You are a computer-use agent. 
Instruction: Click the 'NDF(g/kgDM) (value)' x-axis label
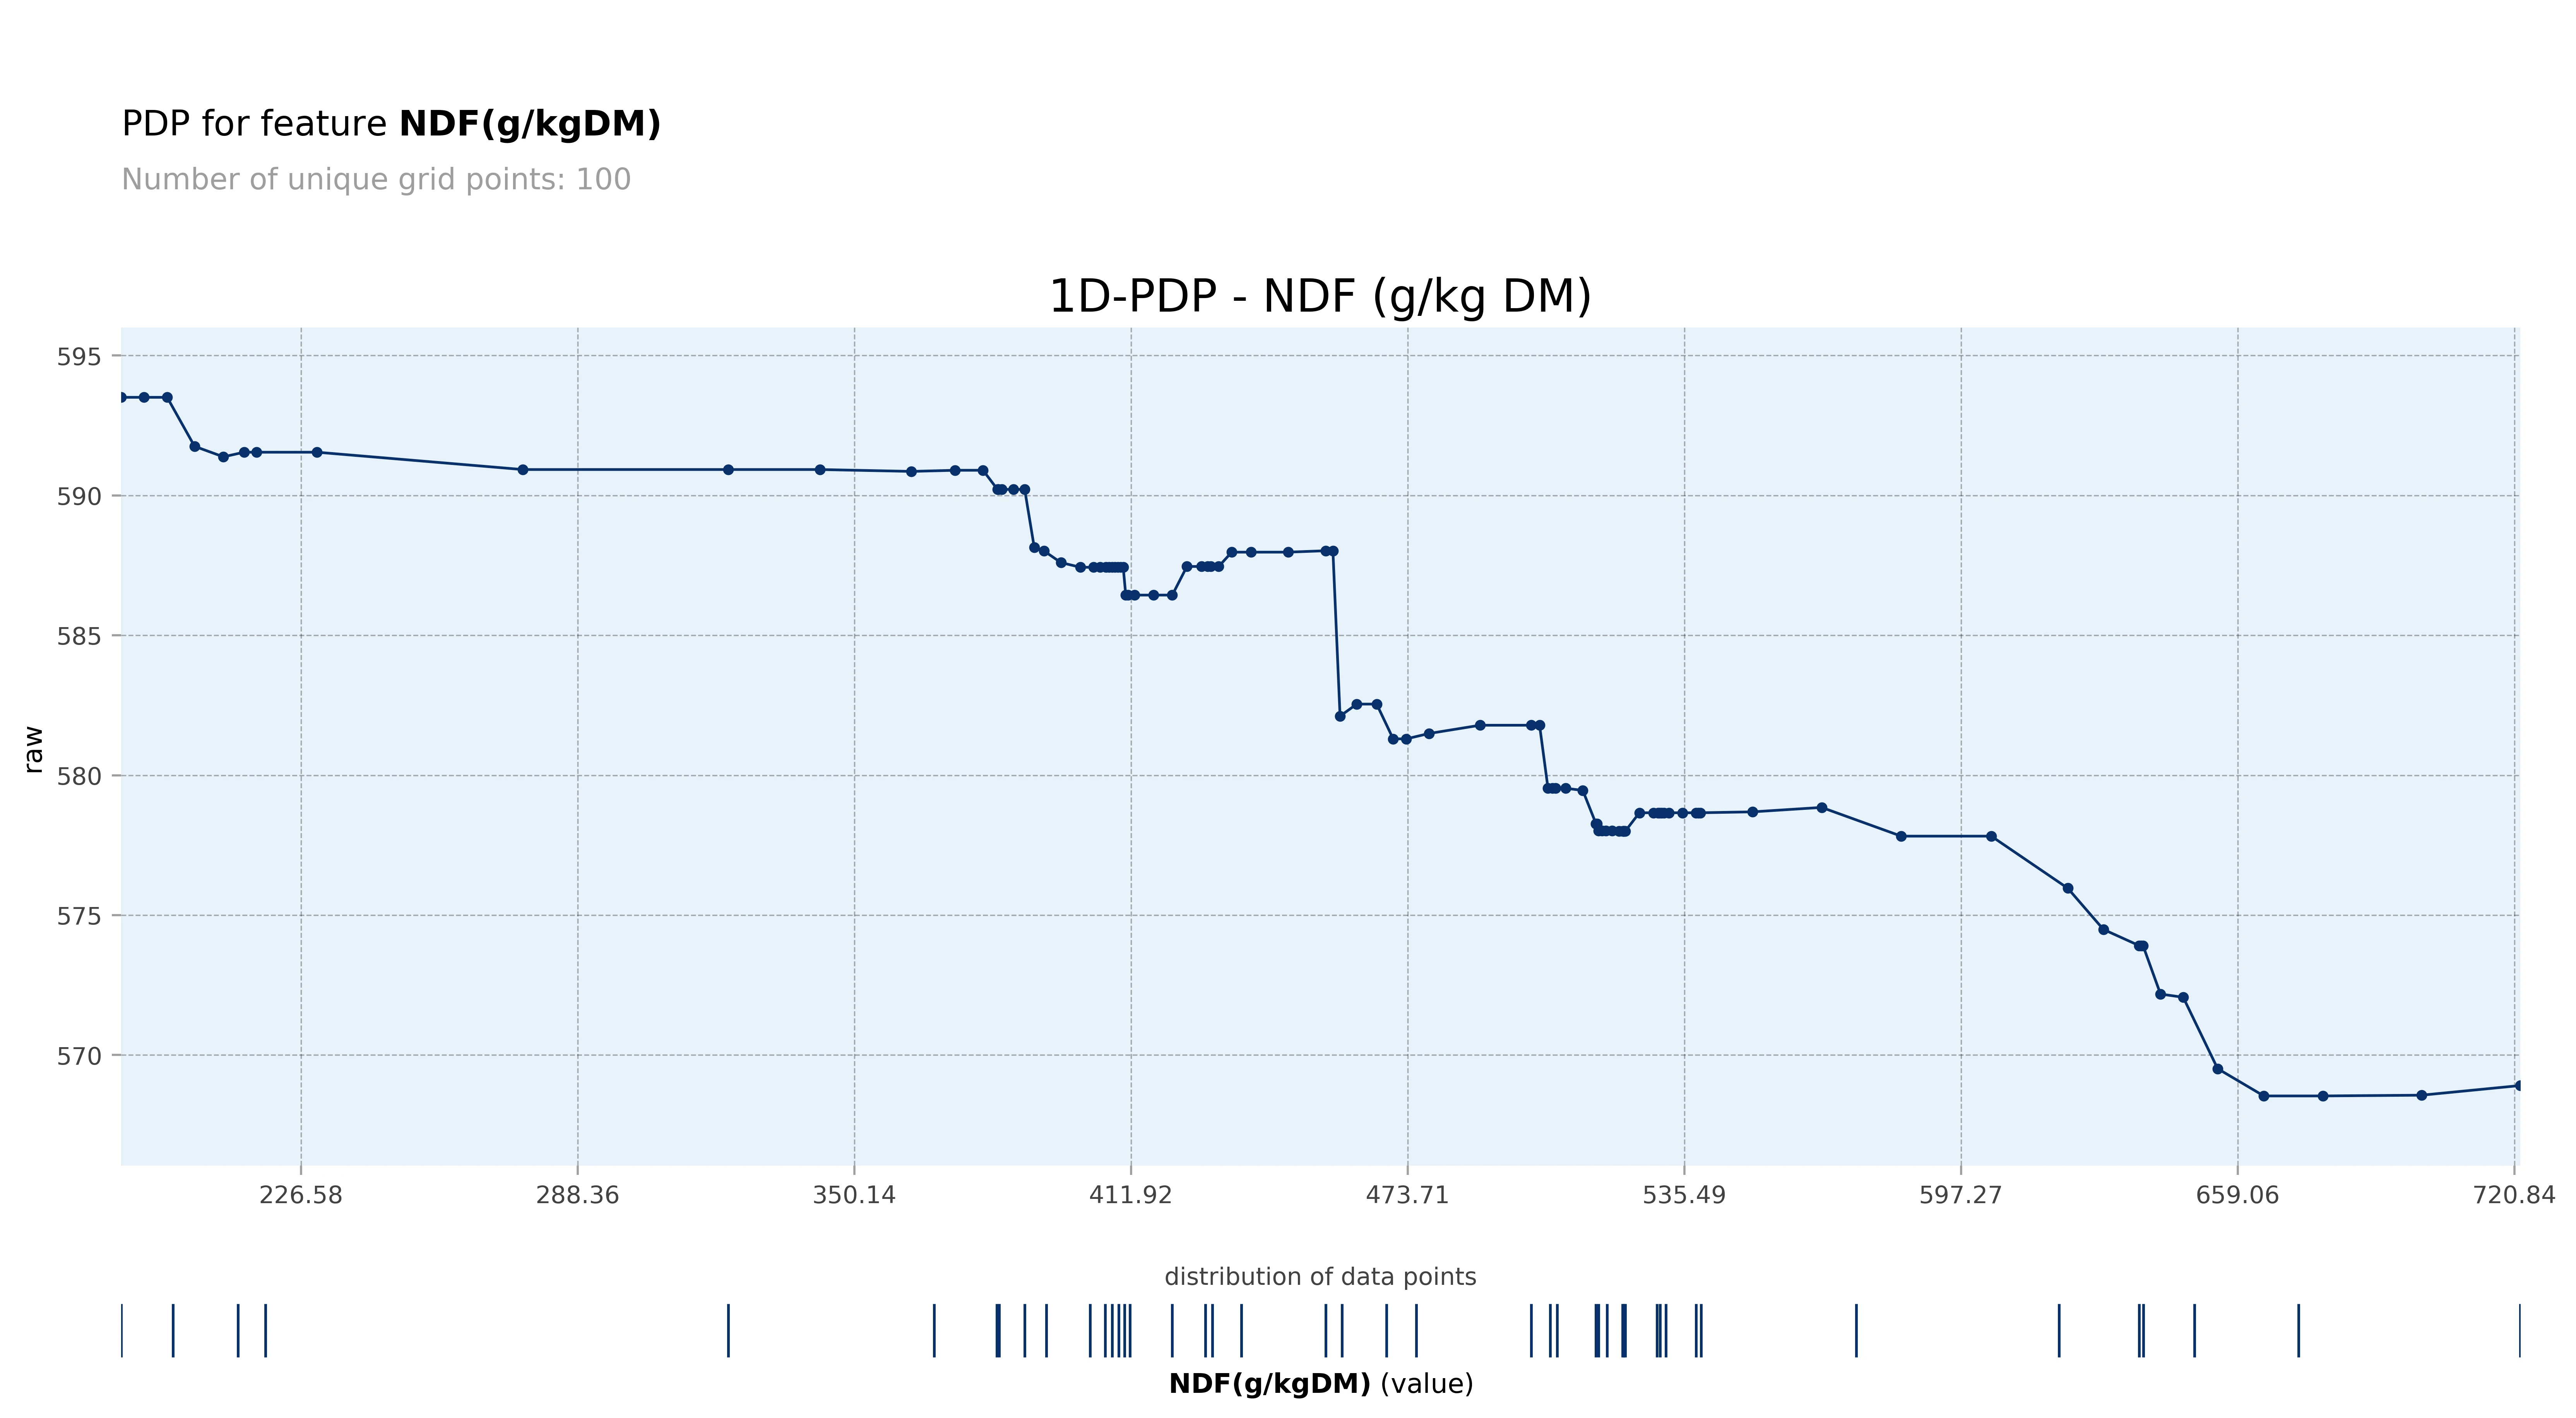(x=1320, y=1384)
